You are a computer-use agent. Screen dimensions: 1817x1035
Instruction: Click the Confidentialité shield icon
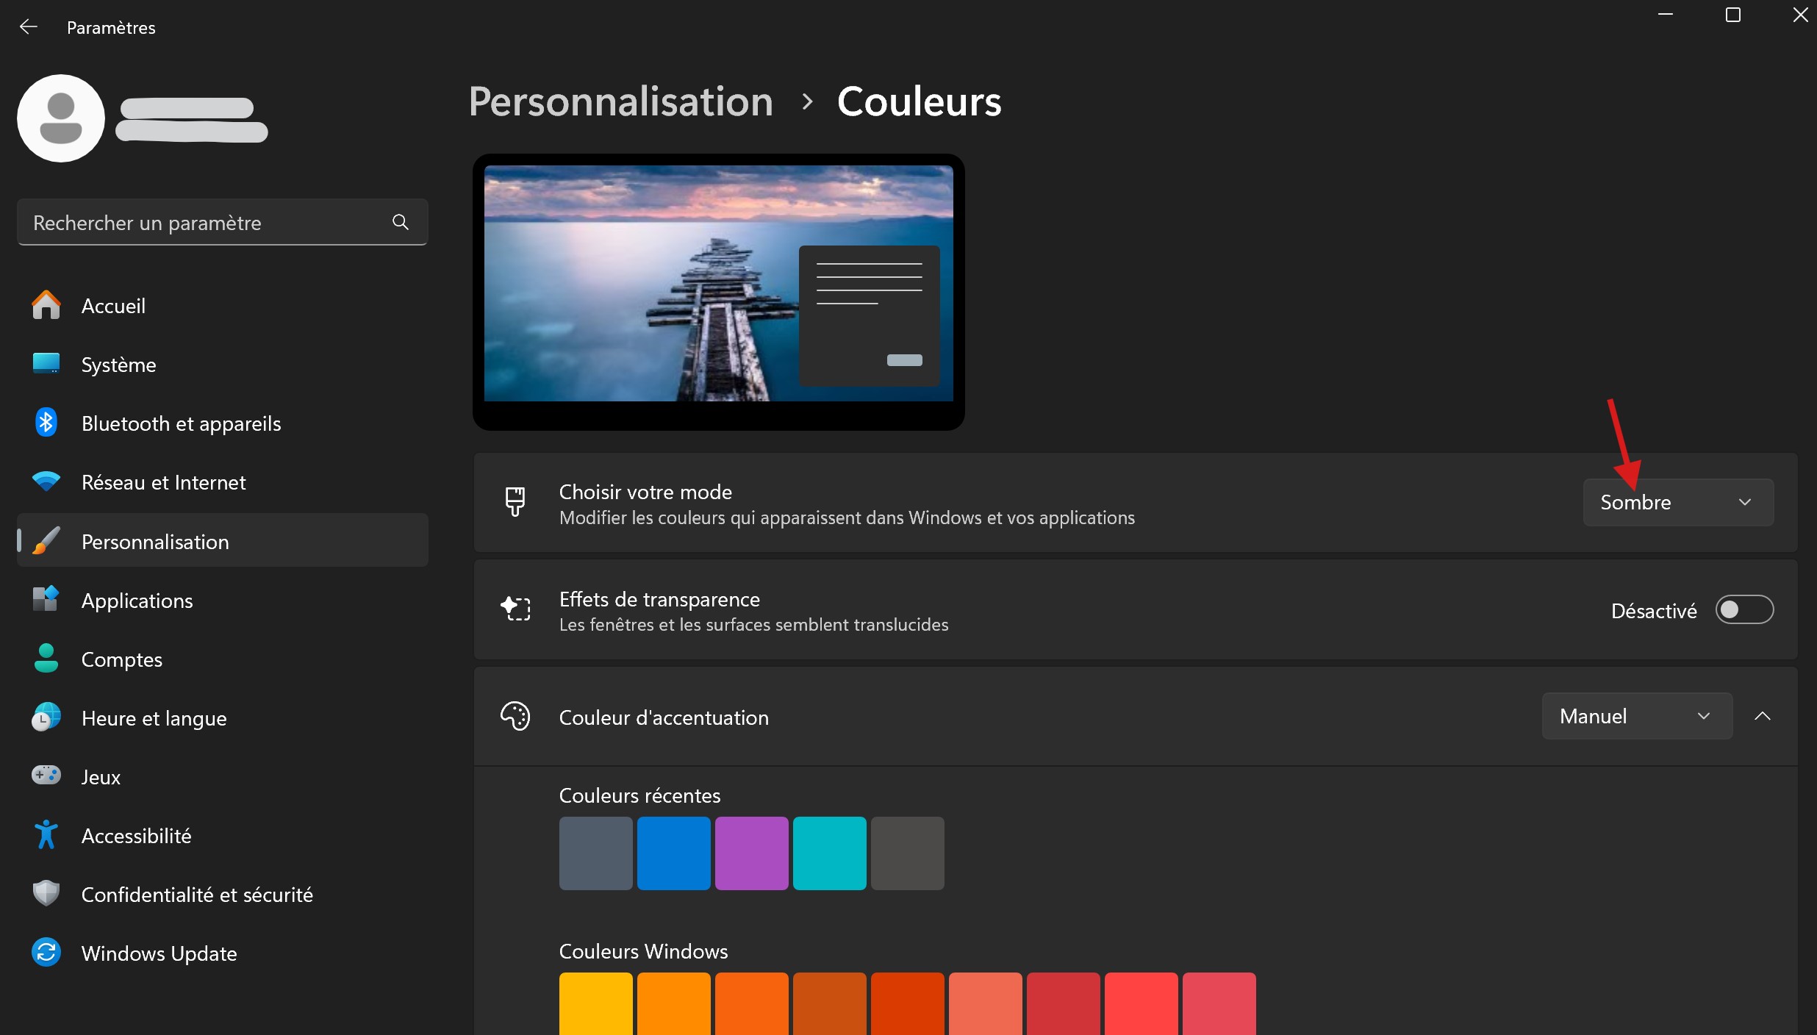pyautogui.click(x=46, y=894)
